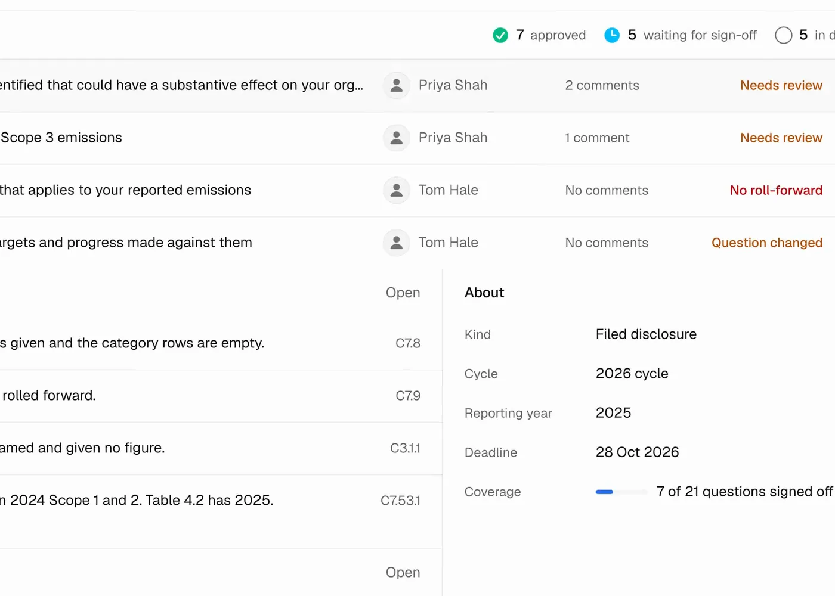This screenshot has height=596, width=835.
Task: Select question code C7.9
Action: coord(408,396)
